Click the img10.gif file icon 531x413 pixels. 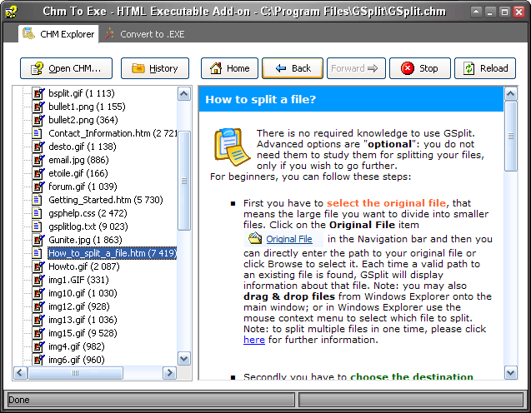[x=38, y=293]
